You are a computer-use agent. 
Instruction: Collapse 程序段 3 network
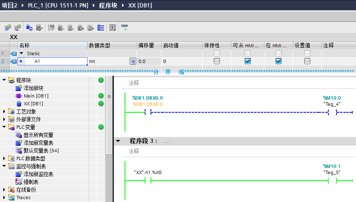(118, 141)
